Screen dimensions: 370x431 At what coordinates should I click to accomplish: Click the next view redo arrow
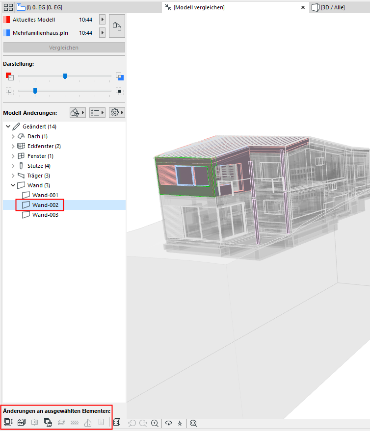coord(143,423)
